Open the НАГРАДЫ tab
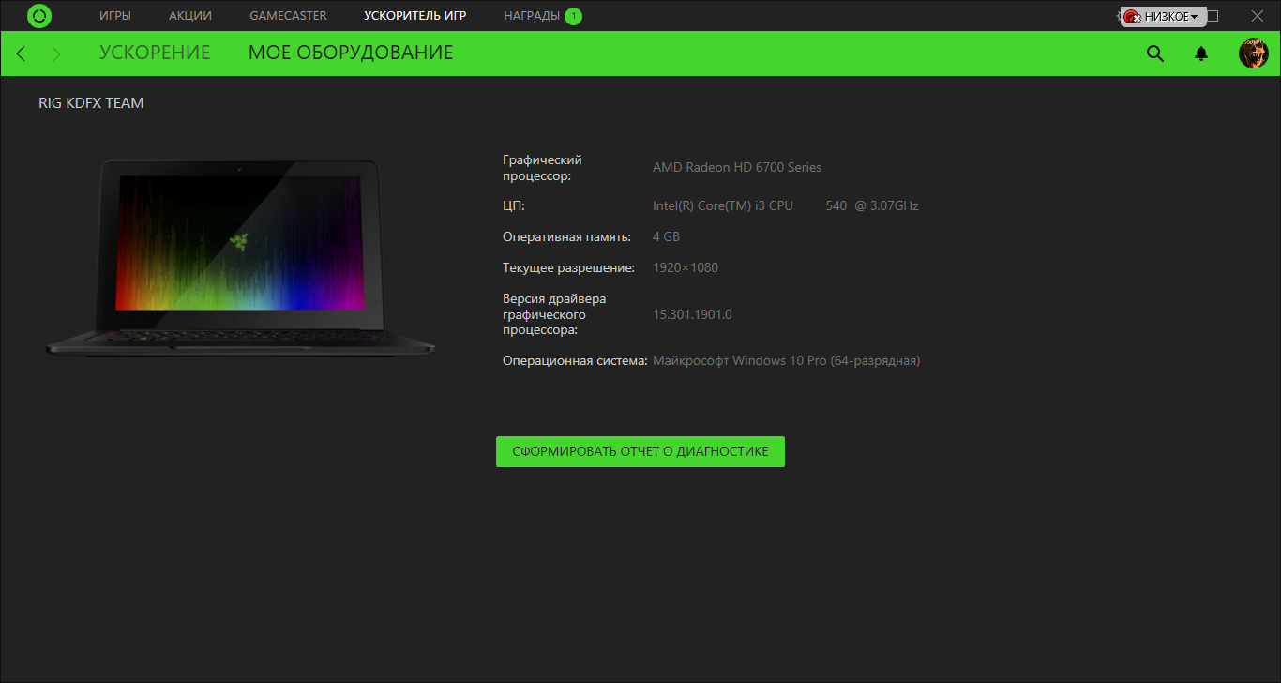Viewport: 1281px width, 683px height. [x=532, y=16]
